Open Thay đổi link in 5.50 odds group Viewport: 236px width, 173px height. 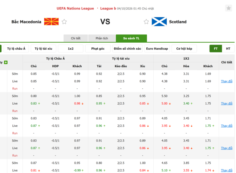227,104
